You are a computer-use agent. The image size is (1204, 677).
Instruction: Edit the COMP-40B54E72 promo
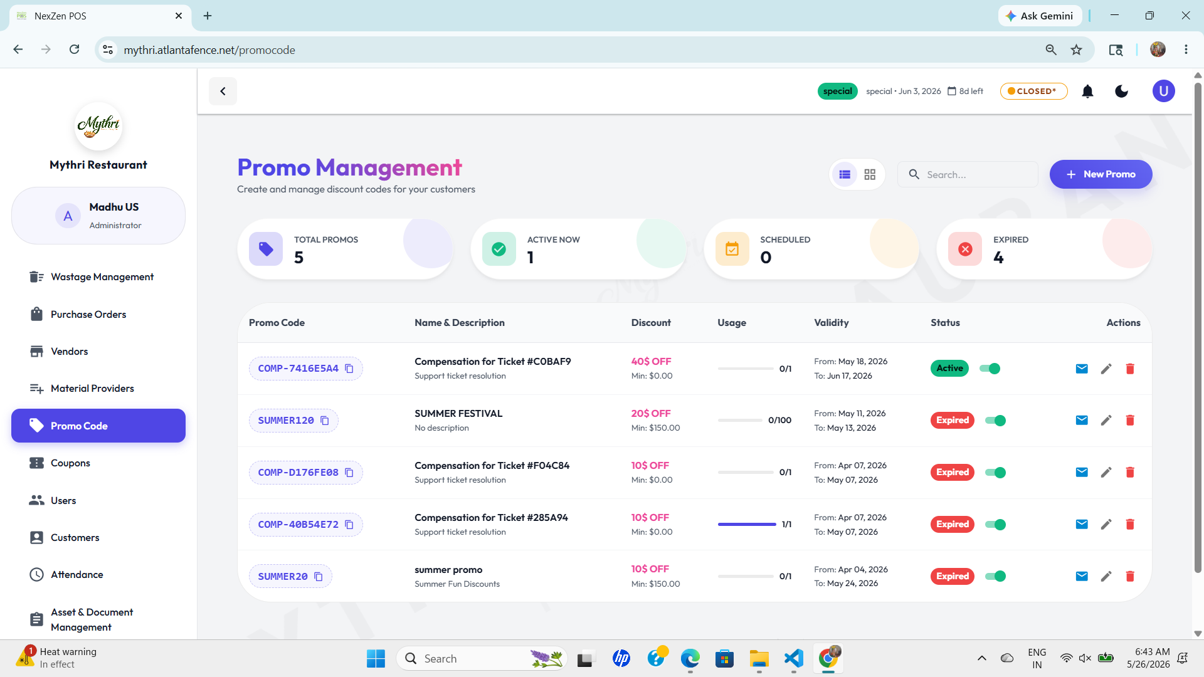click(x=1106, y=524)
